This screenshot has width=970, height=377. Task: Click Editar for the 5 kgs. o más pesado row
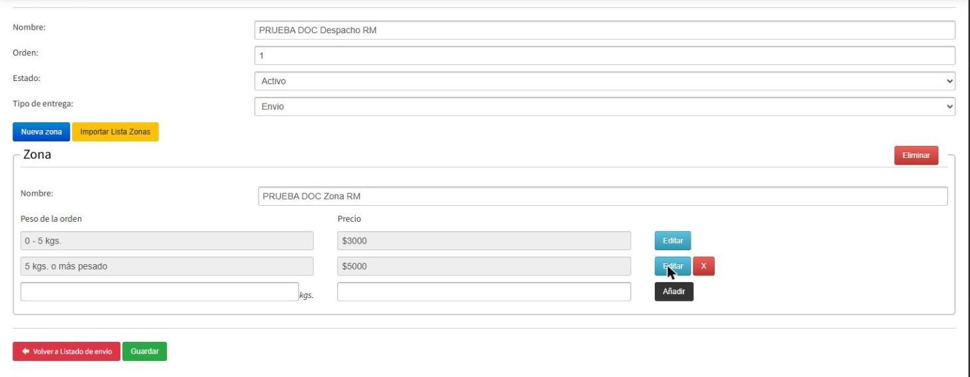[673, 266]
